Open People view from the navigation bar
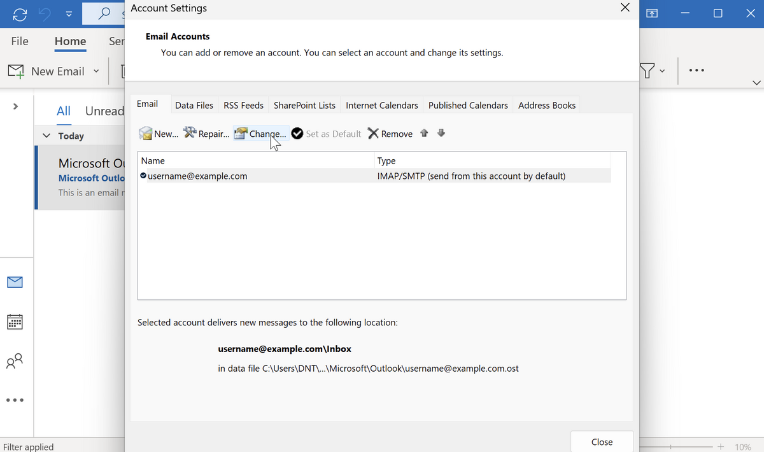This screenshot has width=764, height=452. point(15,362)
